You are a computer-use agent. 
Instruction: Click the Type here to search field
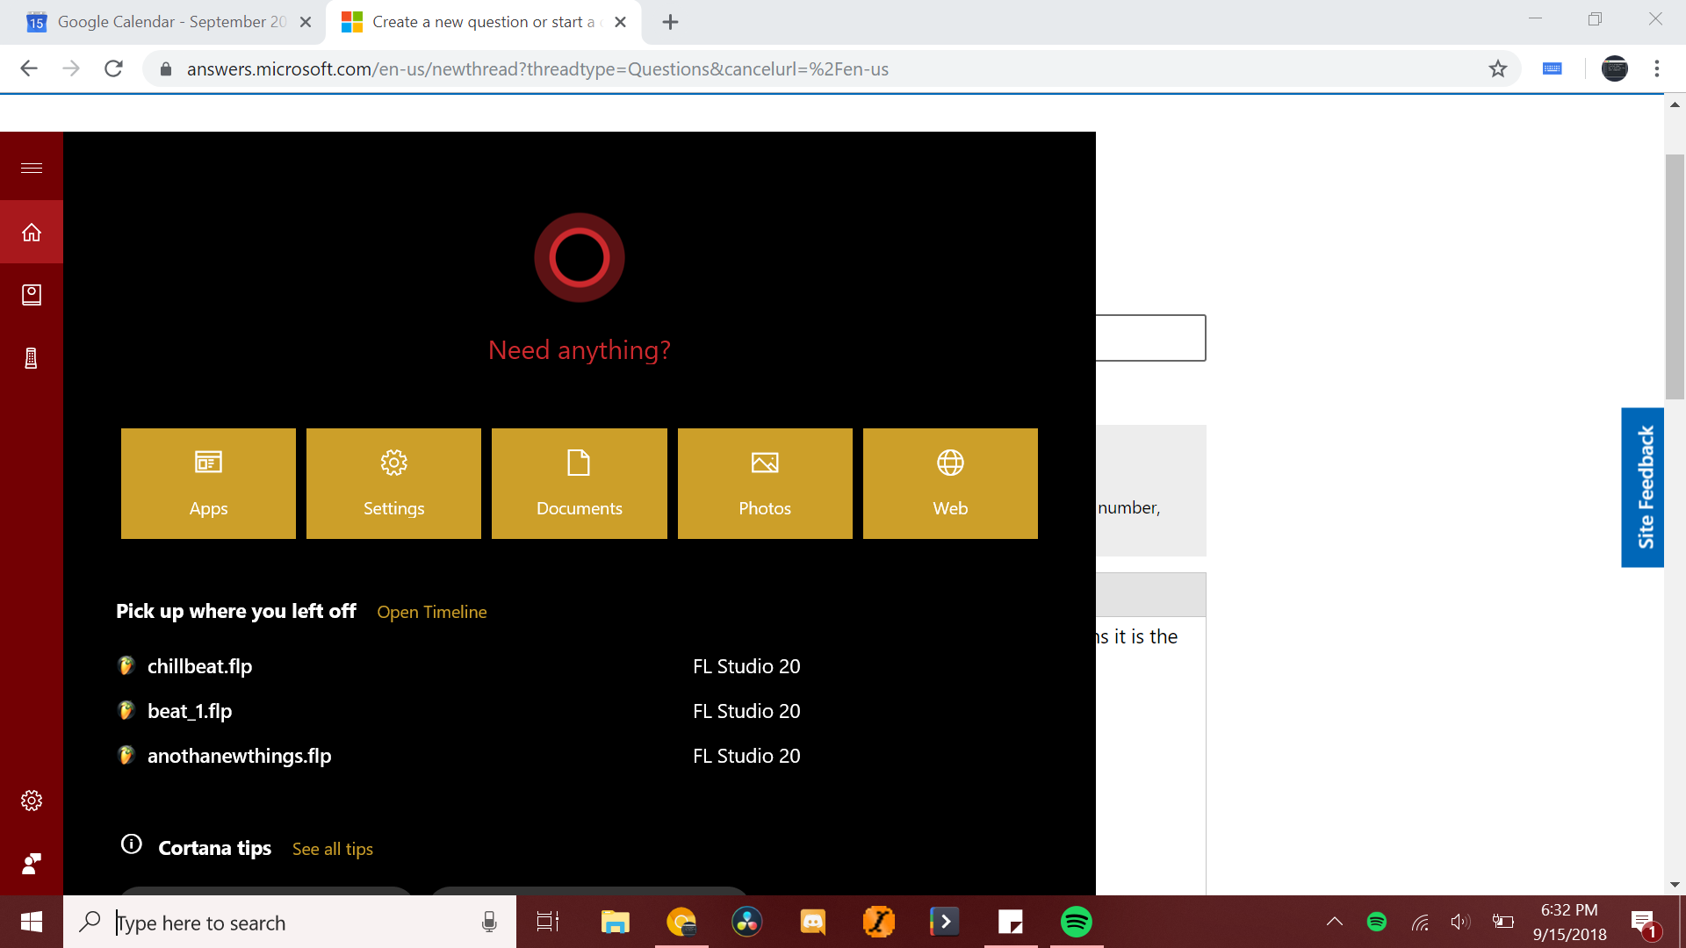coord(290,923)
